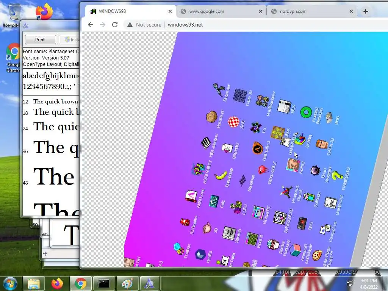Open the Virtual PC icon

[x=258, y=212]
